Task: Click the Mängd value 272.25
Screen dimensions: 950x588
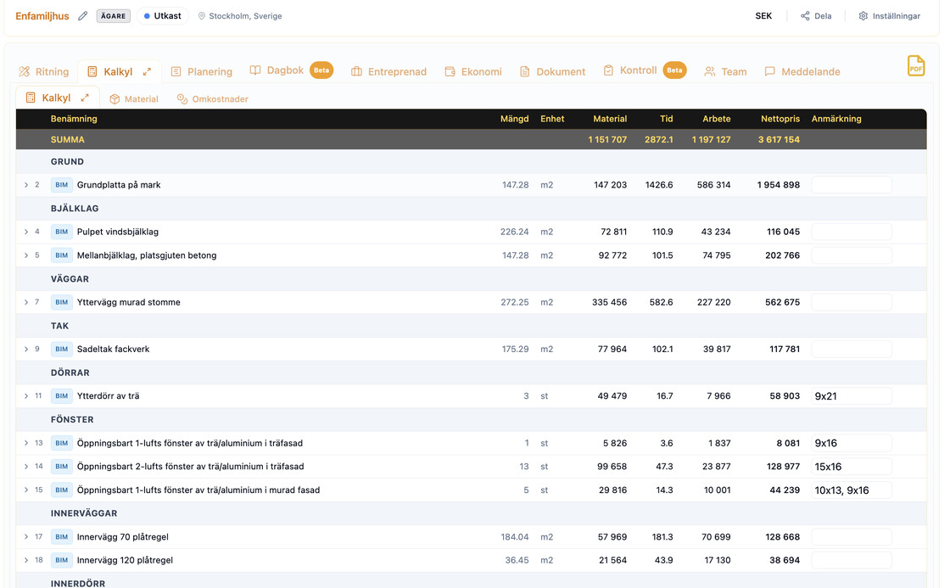Action: click(x=514, y=302)
